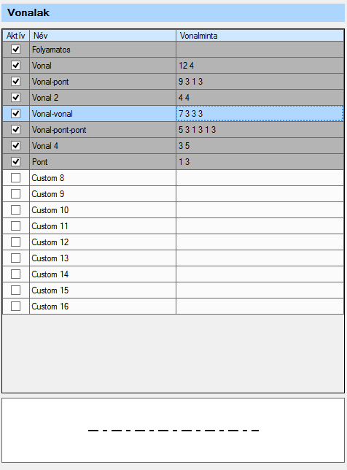Click the Custom 16 name cell
This screenshot has width=347, height=470.
point(103,307)
